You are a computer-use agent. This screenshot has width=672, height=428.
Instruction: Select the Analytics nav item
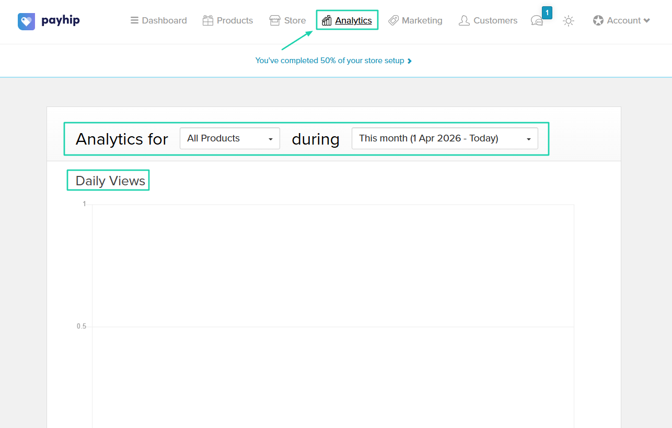tap(347, 20)
